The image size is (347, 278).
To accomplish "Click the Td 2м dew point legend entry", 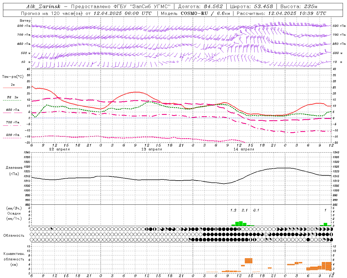I will pos(13,97).
